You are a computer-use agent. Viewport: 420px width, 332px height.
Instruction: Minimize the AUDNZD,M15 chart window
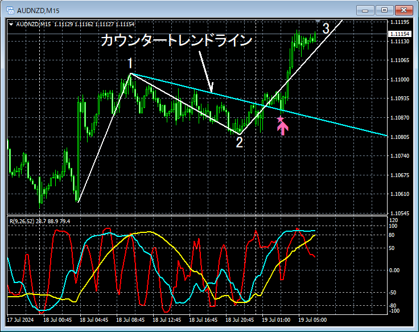tap(365, 10)
